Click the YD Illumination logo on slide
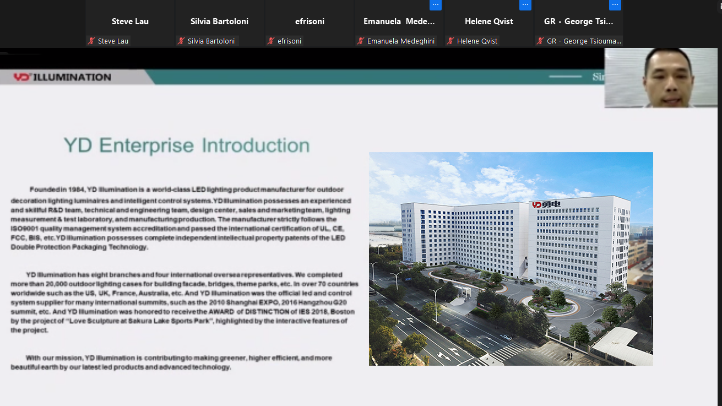The height and width of the screenshot is (406, 722). [62, 77]
